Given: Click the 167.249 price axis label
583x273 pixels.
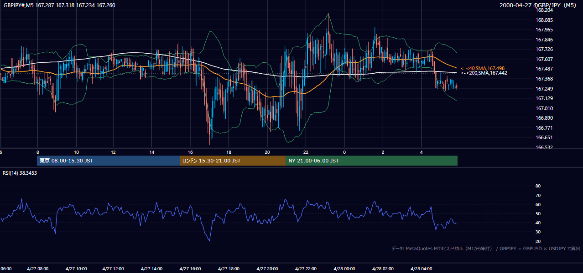Looking at the screenshot, I should (x=544, y=89).
